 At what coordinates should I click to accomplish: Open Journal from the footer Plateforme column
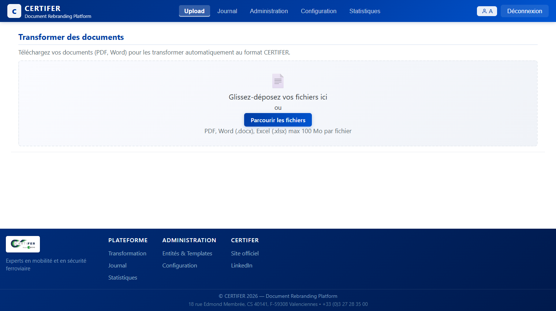click(x=117, y=265)
